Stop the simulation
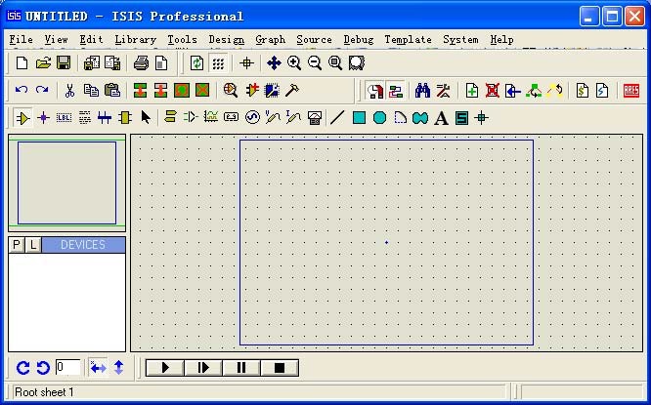651x405 pixels. (x=280, y=368)
